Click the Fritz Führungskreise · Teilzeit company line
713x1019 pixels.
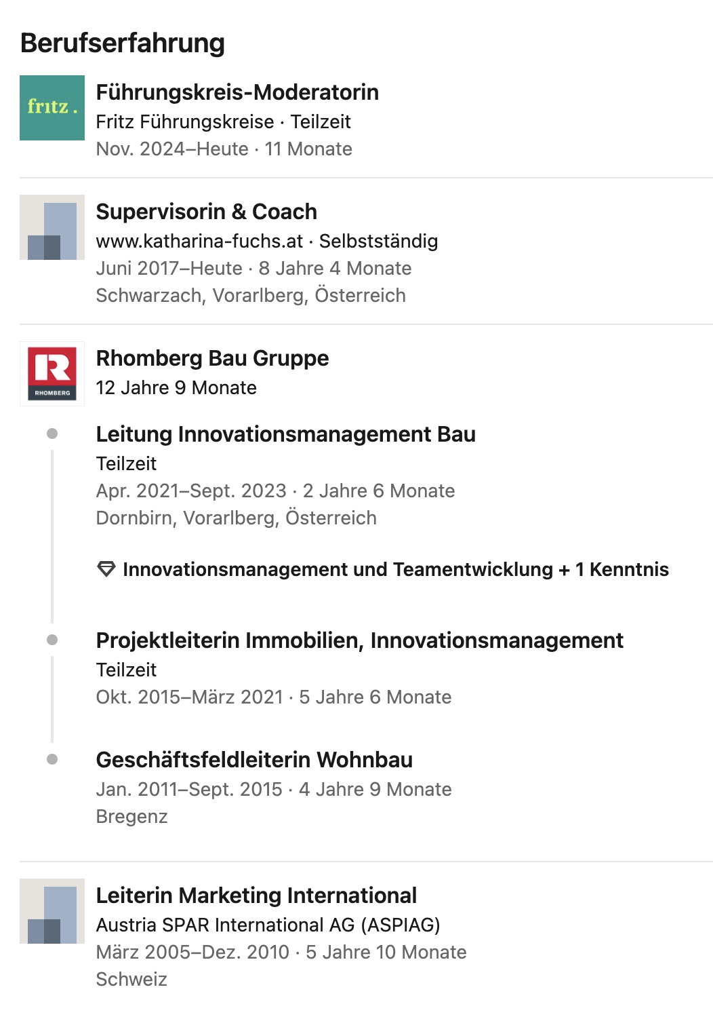[x=223, y=122]
